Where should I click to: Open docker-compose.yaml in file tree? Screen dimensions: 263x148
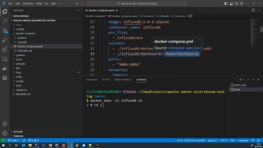(x=46, y=46)
